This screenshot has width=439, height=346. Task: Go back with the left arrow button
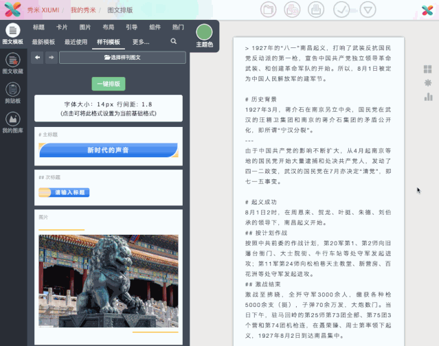[x=37, y=58]
